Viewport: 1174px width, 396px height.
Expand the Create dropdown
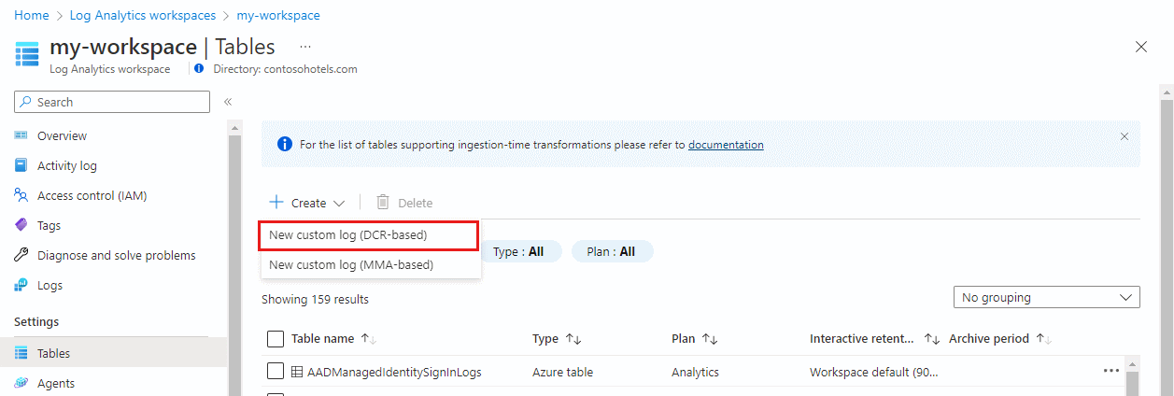point(307,203)
